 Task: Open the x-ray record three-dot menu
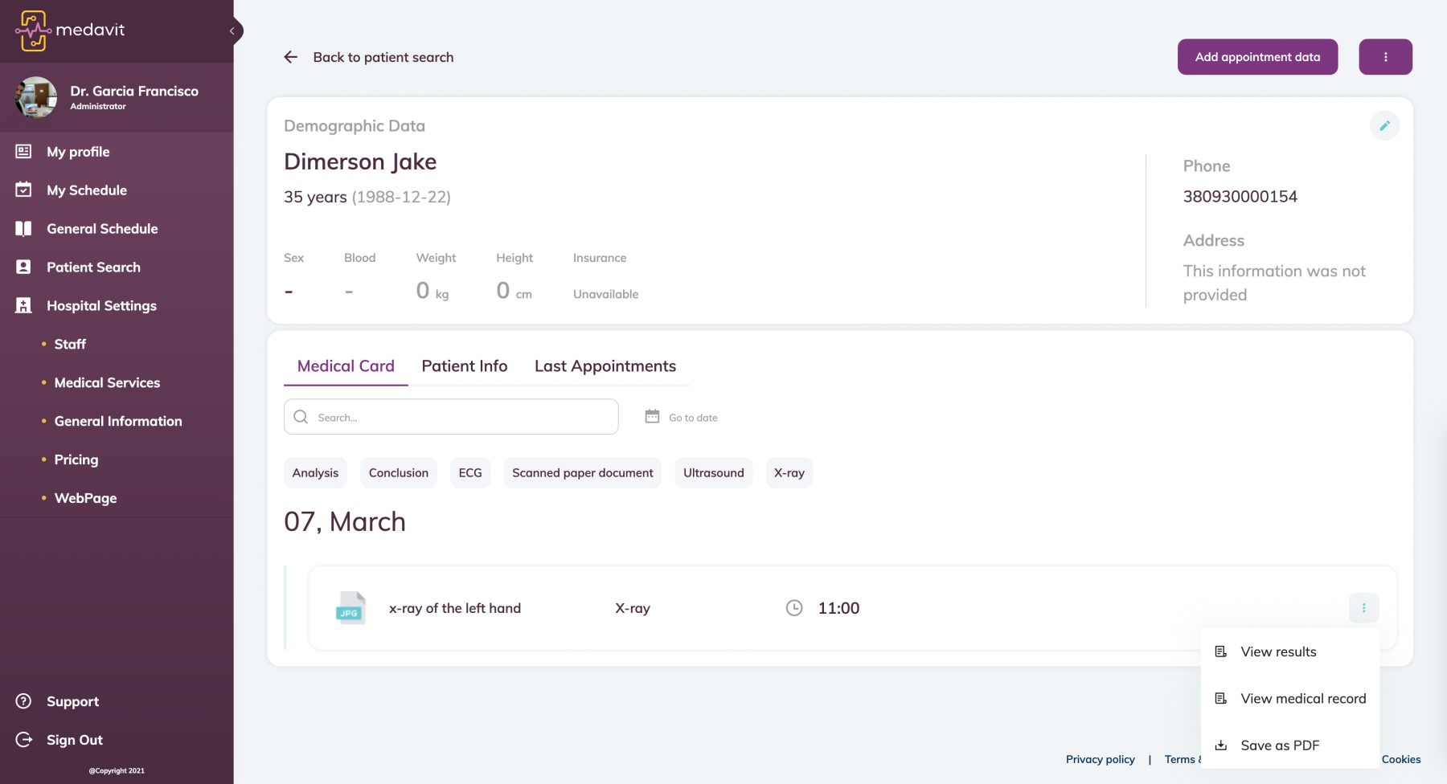(x=1363, y=608)
